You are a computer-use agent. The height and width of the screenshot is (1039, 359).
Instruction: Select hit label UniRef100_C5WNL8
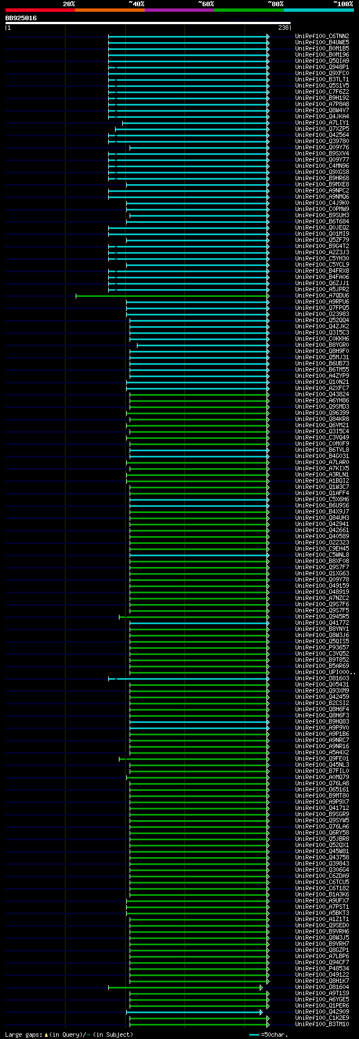(x=322, y=555)
